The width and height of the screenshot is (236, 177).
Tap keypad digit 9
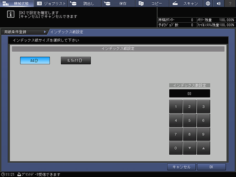click(204, 134)
